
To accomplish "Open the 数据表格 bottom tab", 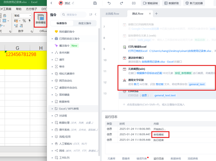I will coord(176,158).
